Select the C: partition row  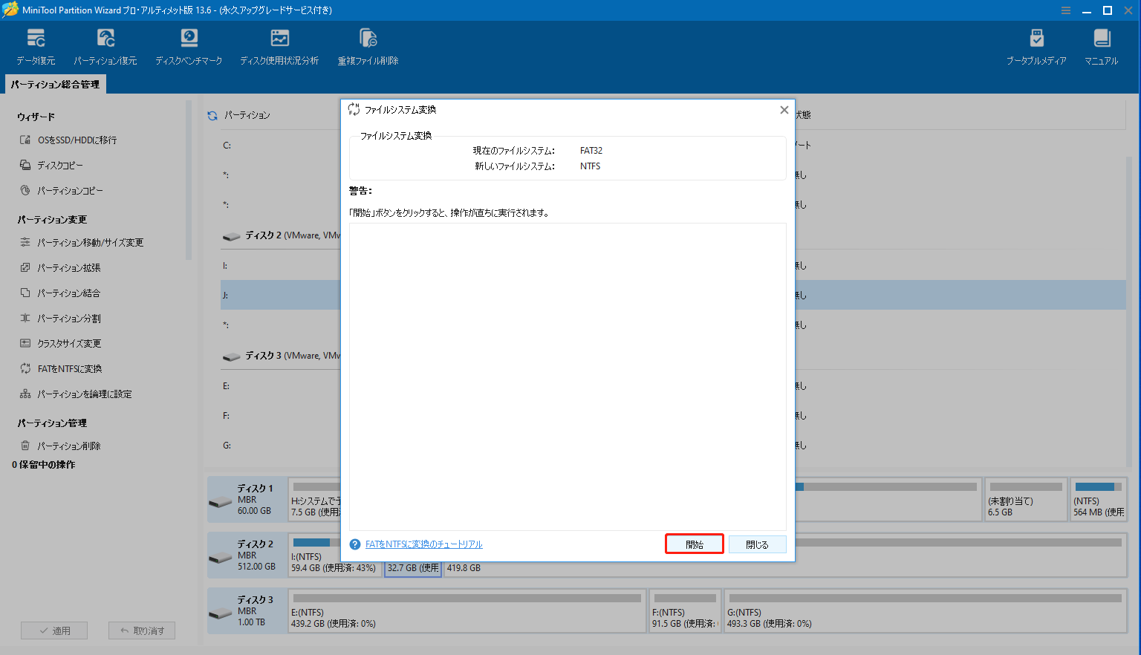pyautogui.click(x=281, y=146)
